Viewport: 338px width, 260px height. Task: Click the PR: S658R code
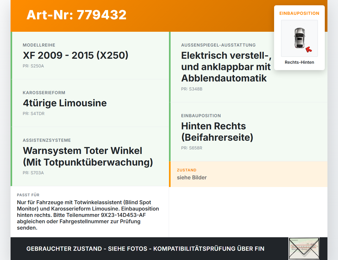click(192, 148)
